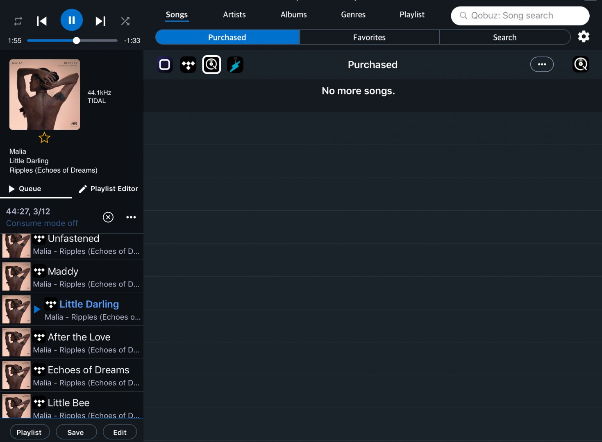Click the Save button

[76, 432]
